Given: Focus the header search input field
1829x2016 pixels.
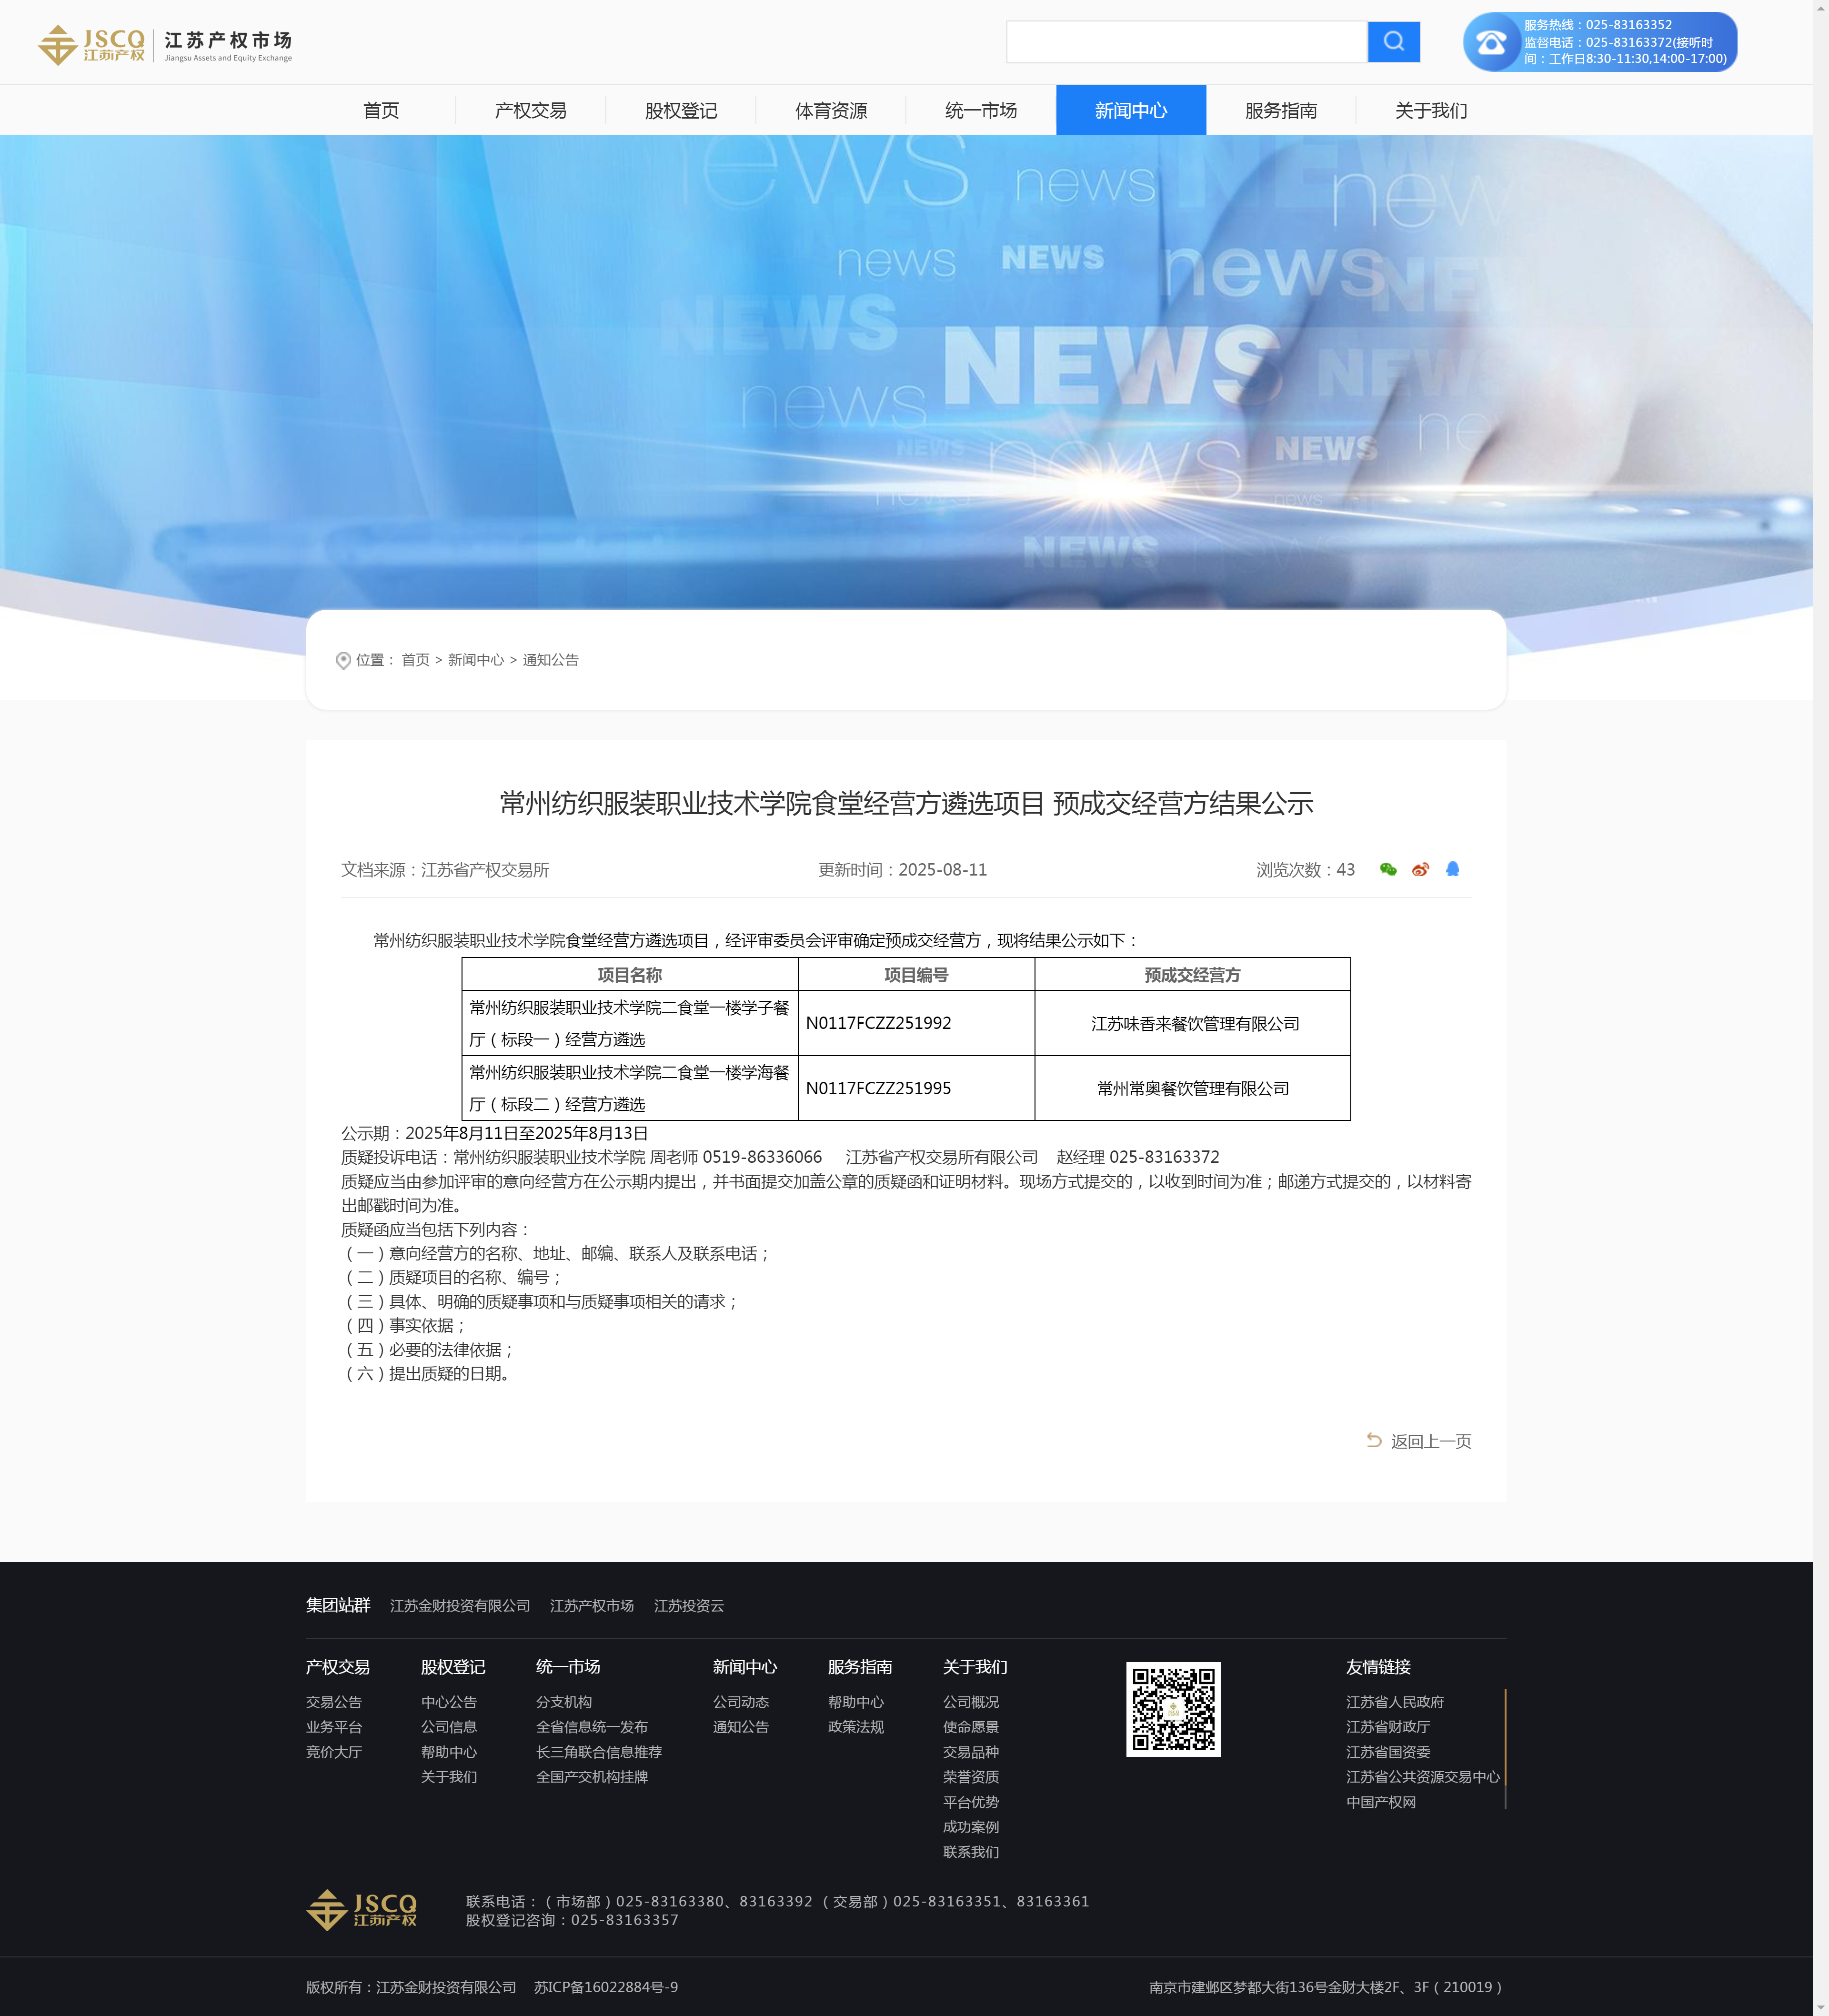Looking at the screenshot, I should [1186, 42].
